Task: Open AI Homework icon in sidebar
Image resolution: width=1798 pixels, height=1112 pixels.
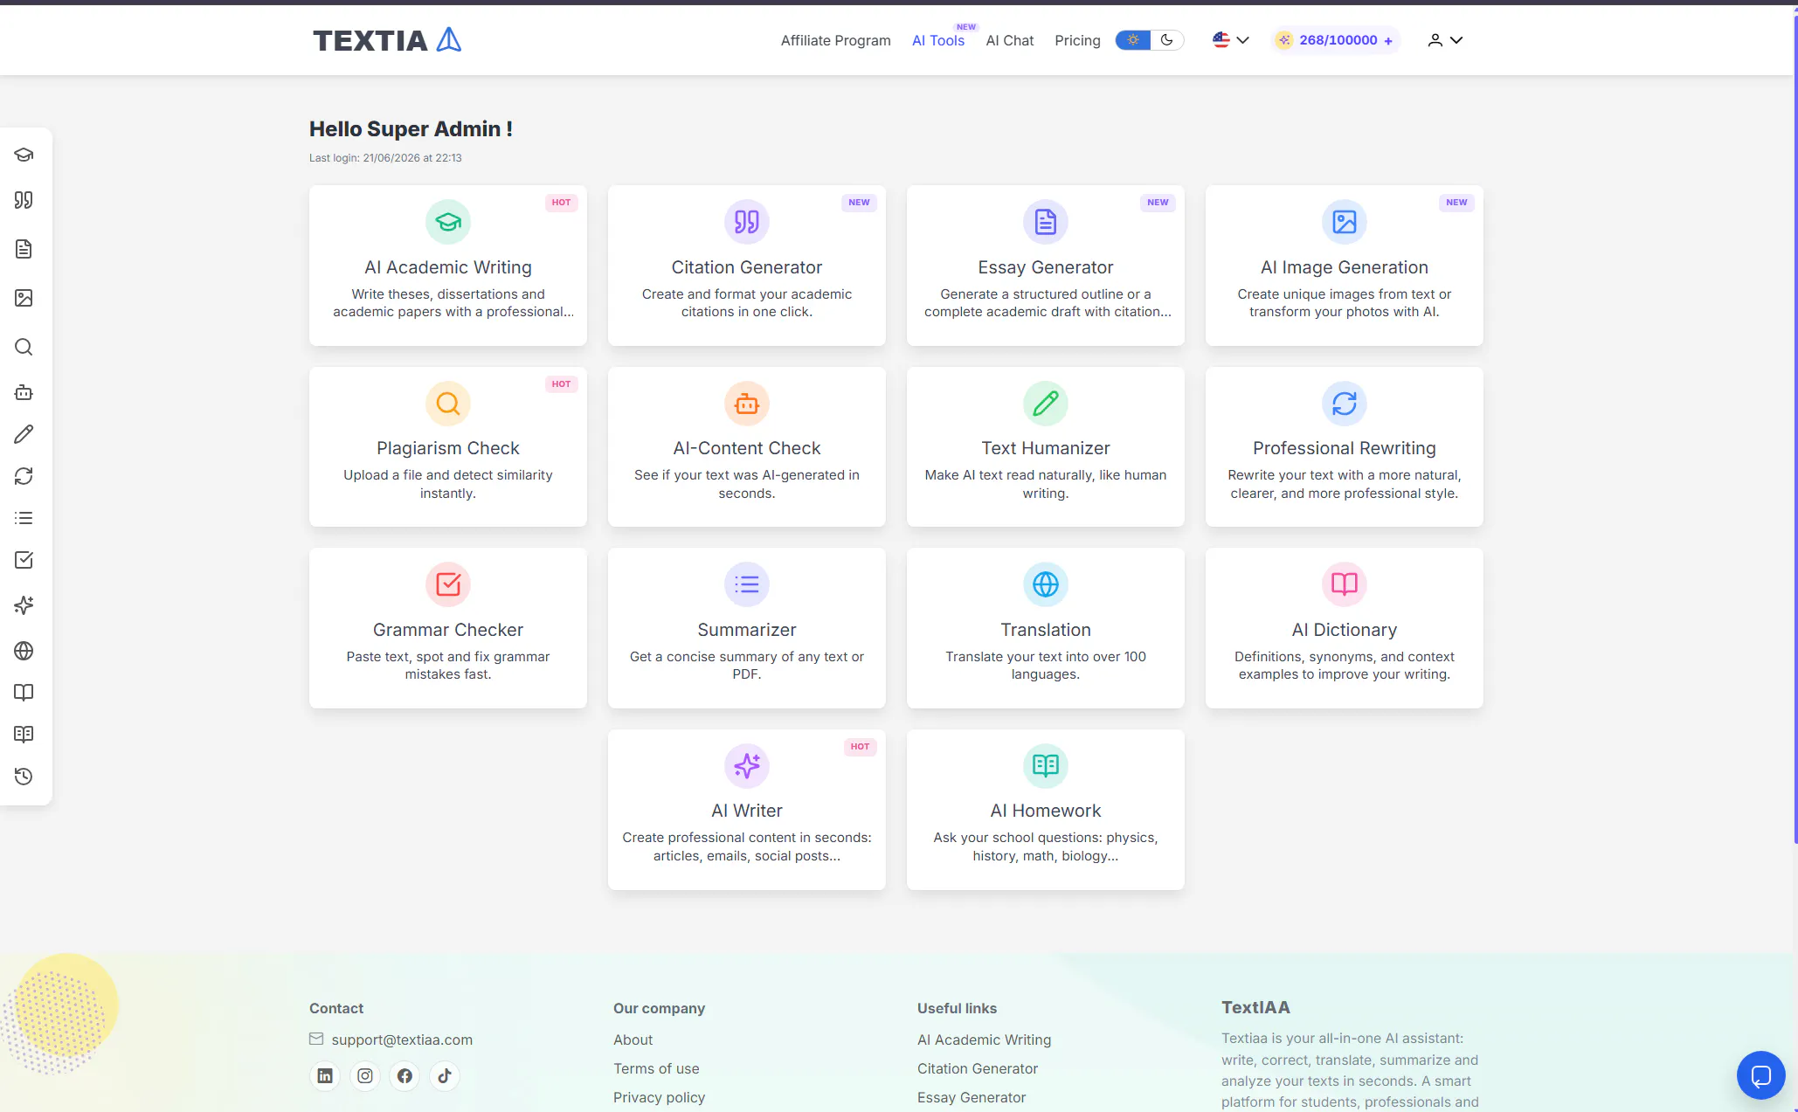Action: [x=24, y=735]
